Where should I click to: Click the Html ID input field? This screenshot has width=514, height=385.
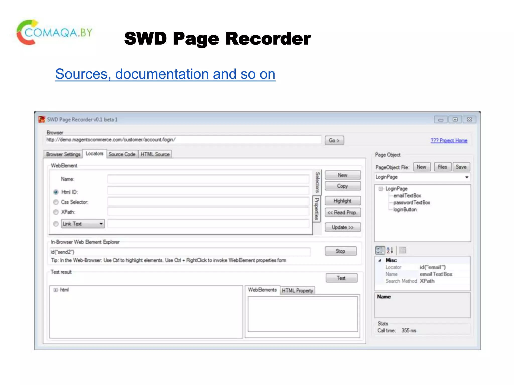click(x=208, y=190)
